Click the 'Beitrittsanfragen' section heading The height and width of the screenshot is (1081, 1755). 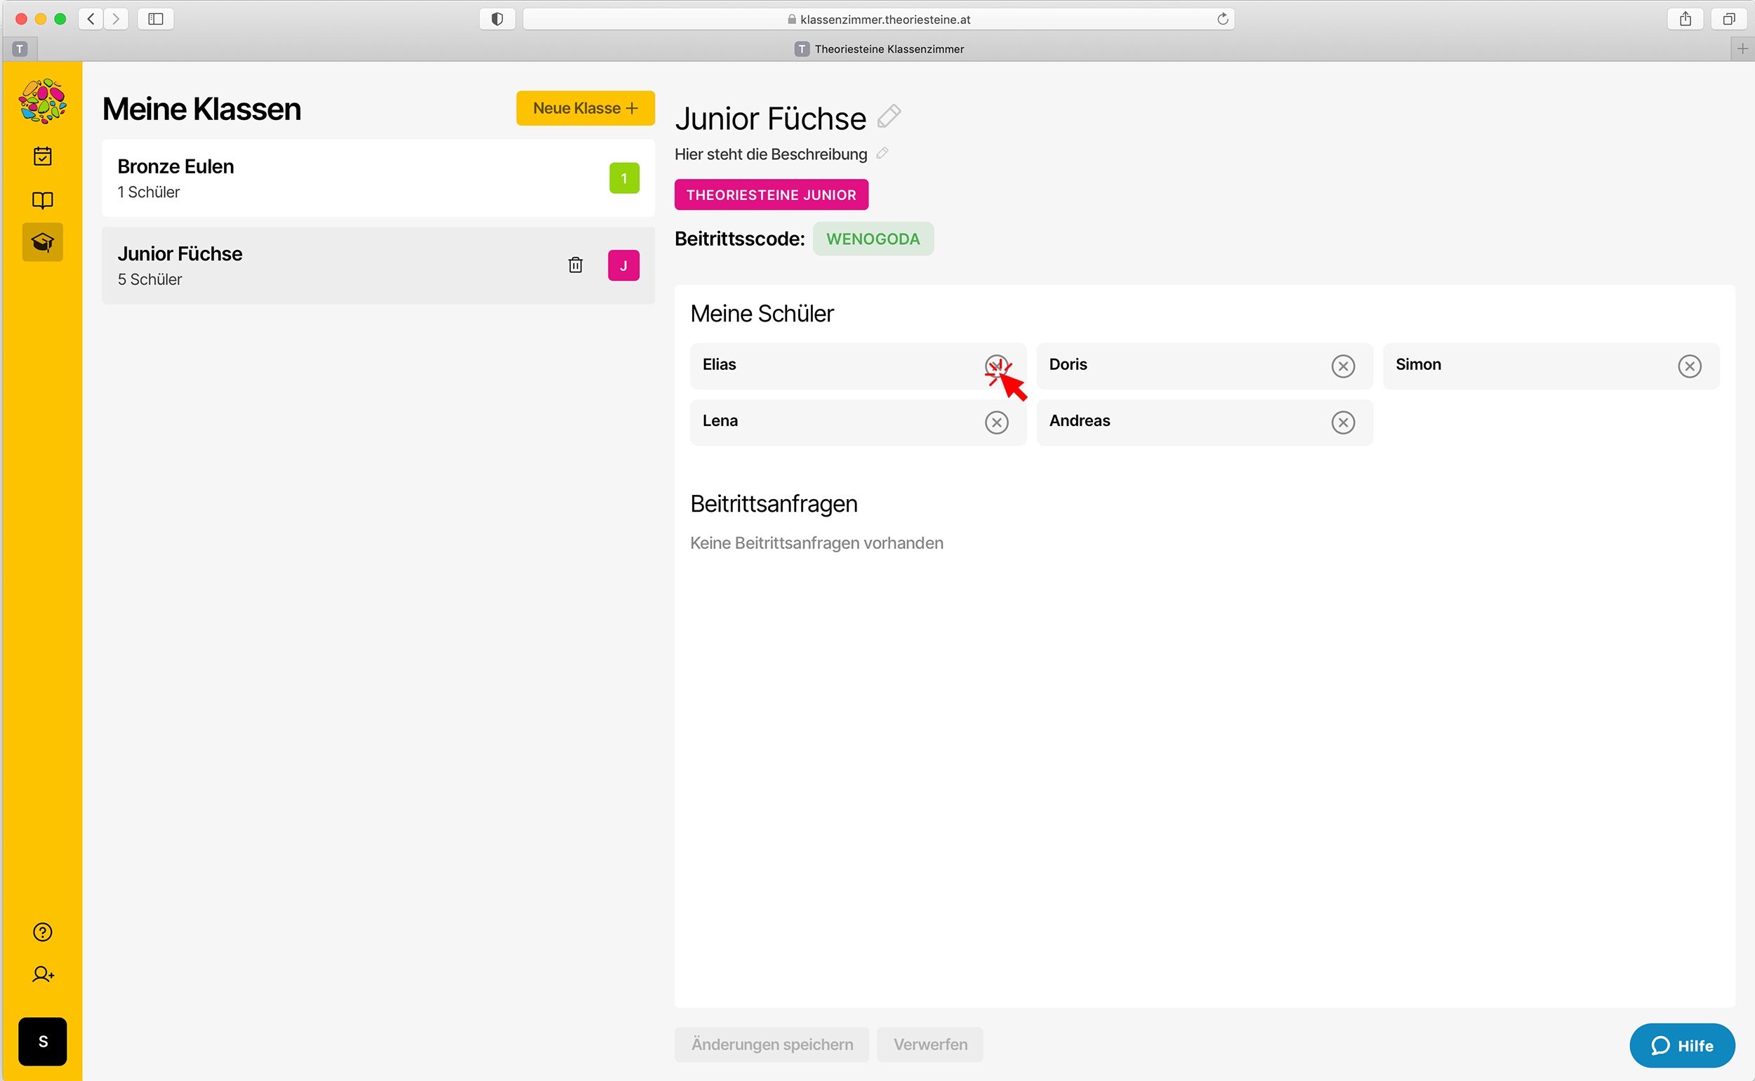(774, 504)
